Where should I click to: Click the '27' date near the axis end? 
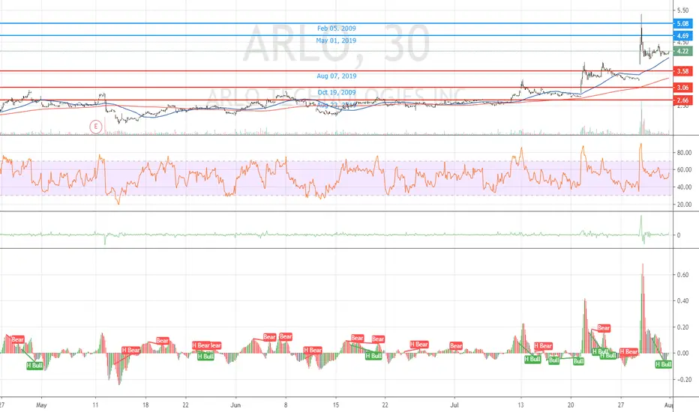[621, 405]
